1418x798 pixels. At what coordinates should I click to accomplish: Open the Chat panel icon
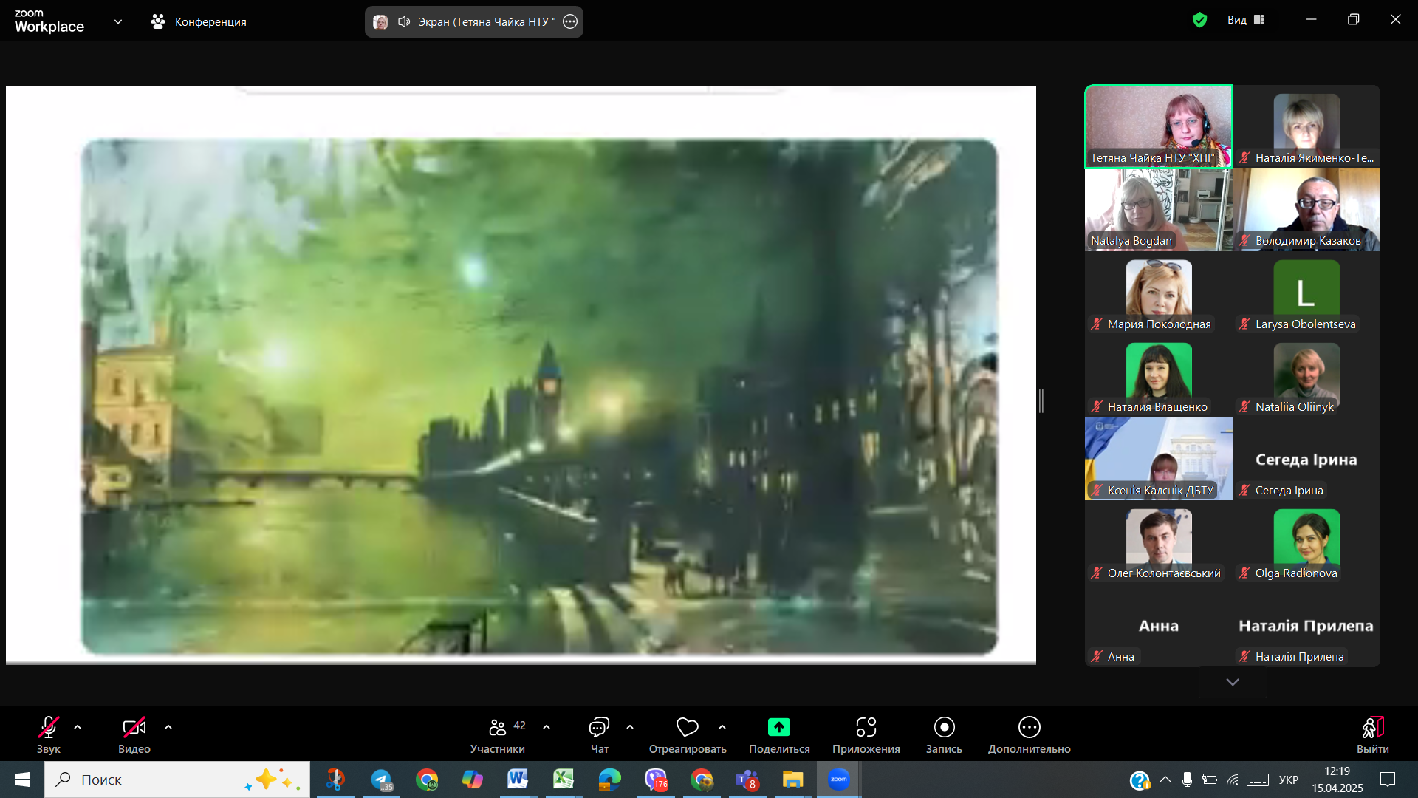[598, 728]
